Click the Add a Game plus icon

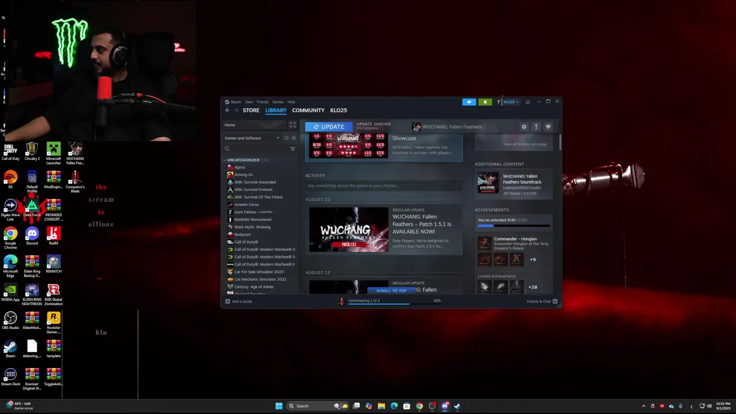228,301
